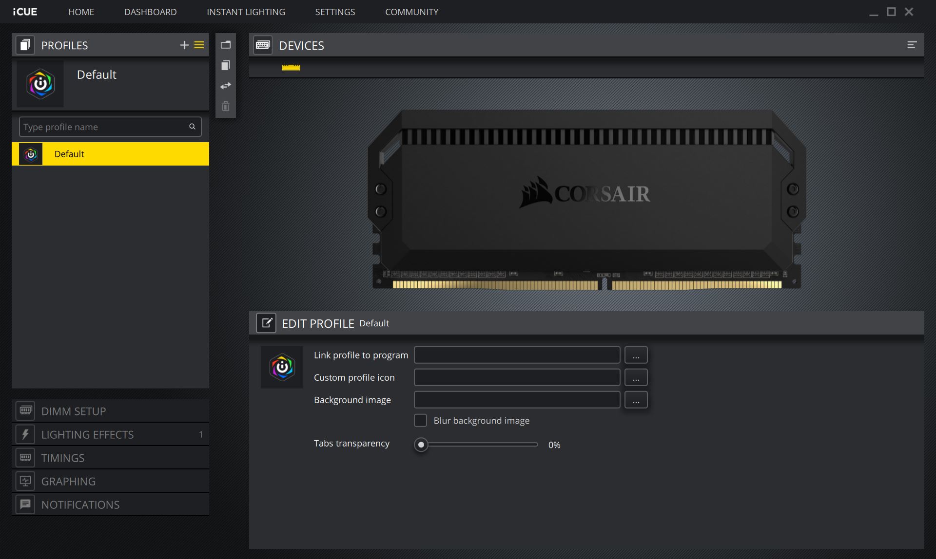This screenshot has width=936, height=559.
Task: Browse for Link profile to program
Action: click(636, 355)
